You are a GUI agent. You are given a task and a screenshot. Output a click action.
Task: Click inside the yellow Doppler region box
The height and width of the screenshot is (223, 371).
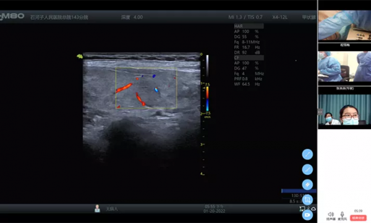click(x=146, y=88)
